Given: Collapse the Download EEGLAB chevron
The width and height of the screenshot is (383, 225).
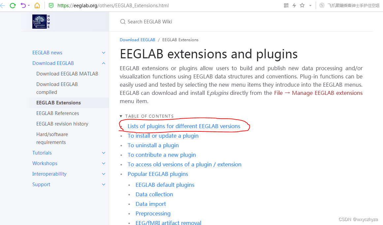Looking at the screenshot, I should [104, 63].
